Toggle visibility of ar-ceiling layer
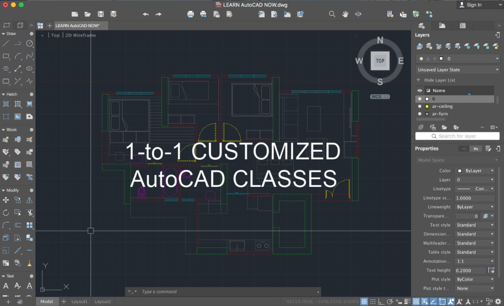 [x=420, y=106]
